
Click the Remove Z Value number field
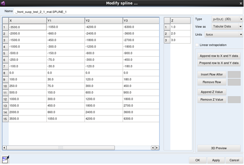(234, 99)
